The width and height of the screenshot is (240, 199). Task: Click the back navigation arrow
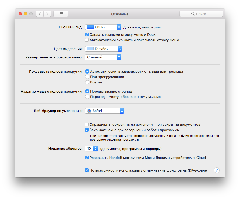click(x=40, y=14)
